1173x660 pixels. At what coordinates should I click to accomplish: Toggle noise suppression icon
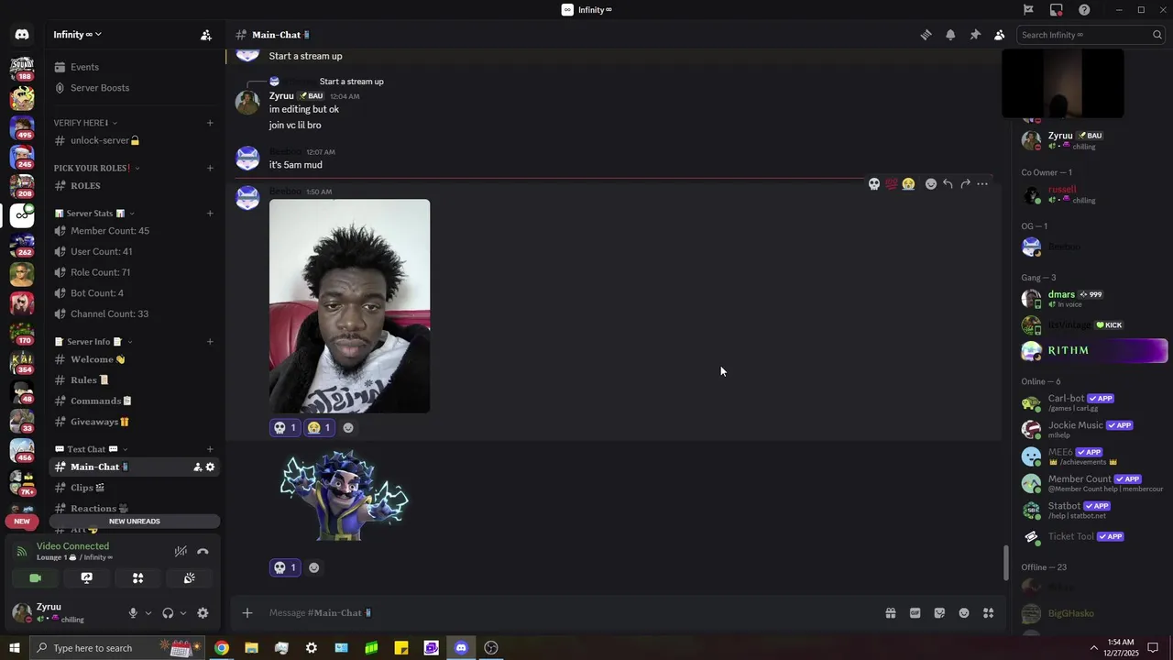click(181, 552)
